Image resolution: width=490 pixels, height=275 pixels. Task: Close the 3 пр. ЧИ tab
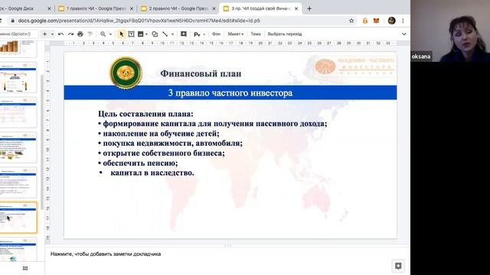click(296, 8)
